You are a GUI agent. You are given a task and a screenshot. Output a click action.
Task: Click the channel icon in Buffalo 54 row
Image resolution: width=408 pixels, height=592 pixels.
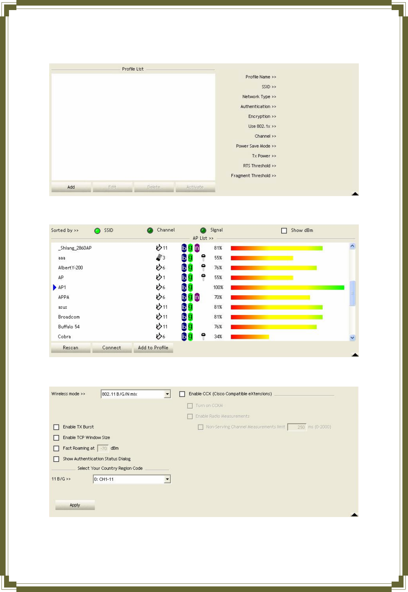coord(159,327)
